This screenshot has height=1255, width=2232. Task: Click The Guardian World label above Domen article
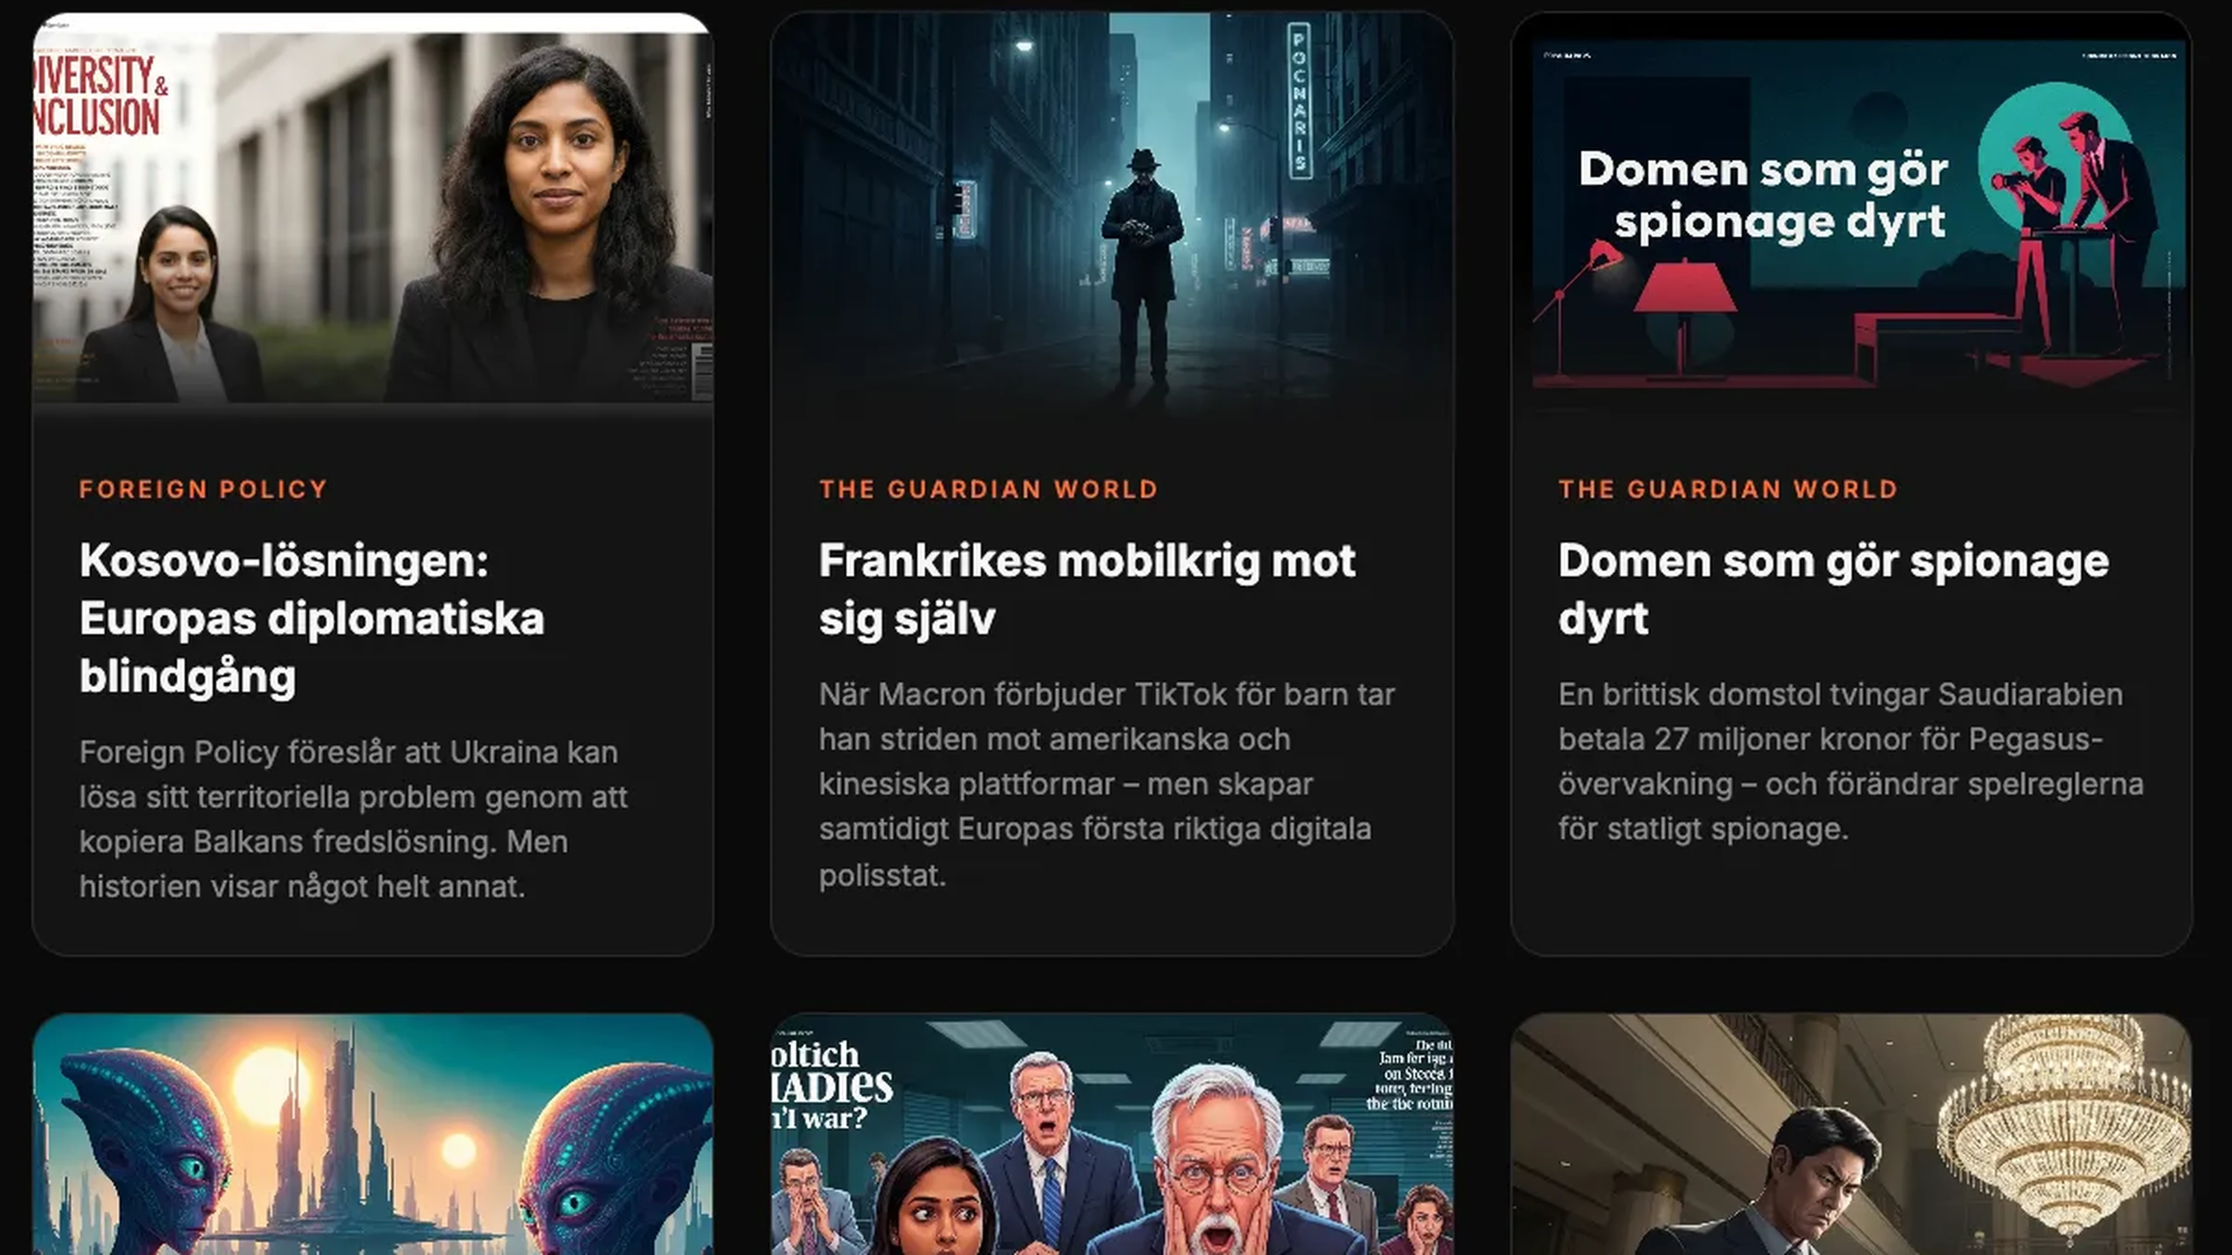(1729, 489)
